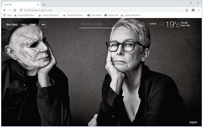Reload the page with the refresh icon
Screen dimensions: 203x127
15,10
